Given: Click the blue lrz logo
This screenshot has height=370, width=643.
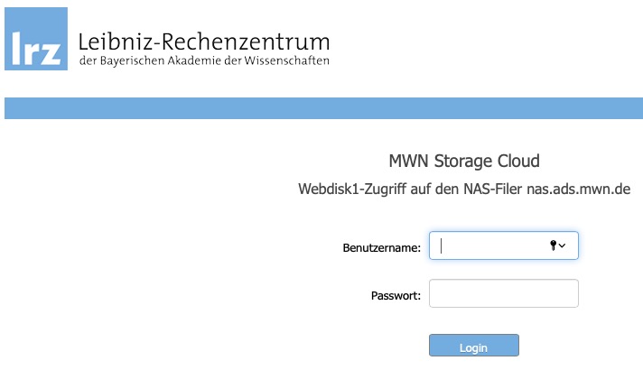Looking at the screenshot, I should [x=36, y=39].
